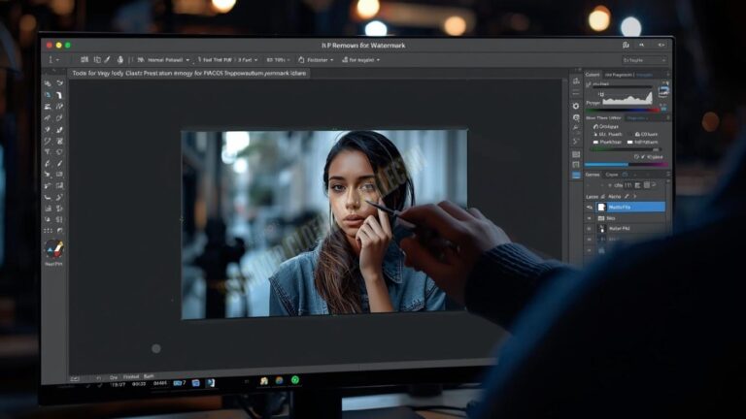The height and width of the screenshot is (419, 746).
Task: Click the "CD luem" option
Action: pyautogui.click(x=647, y=135)
